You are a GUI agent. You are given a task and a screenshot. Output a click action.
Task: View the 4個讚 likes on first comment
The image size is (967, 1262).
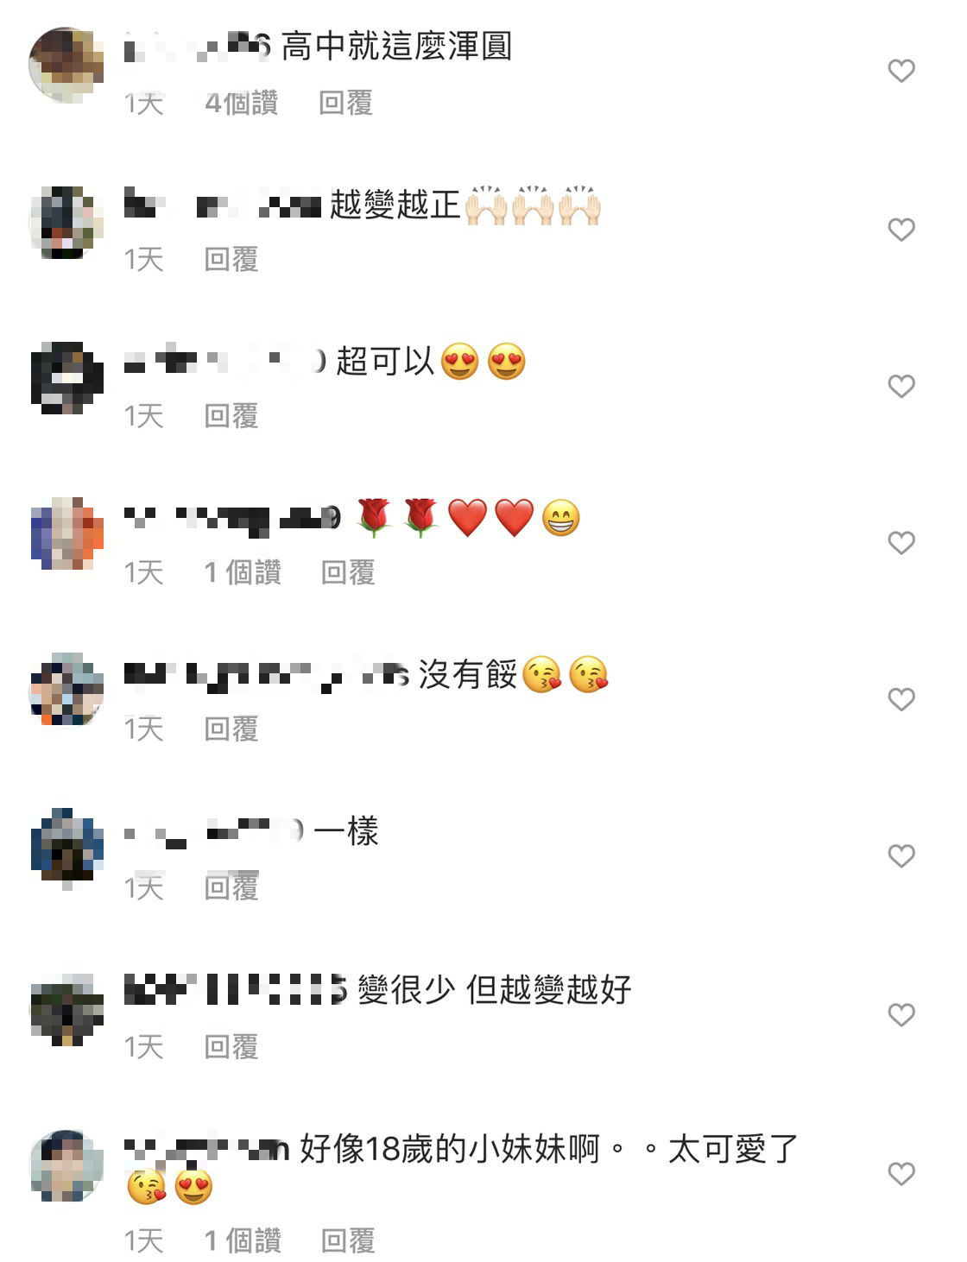point(242,103)
